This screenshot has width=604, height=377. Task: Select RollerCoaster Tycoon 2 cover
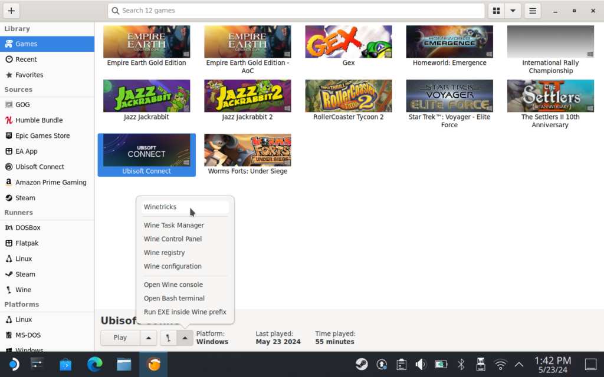click(349, 96)
